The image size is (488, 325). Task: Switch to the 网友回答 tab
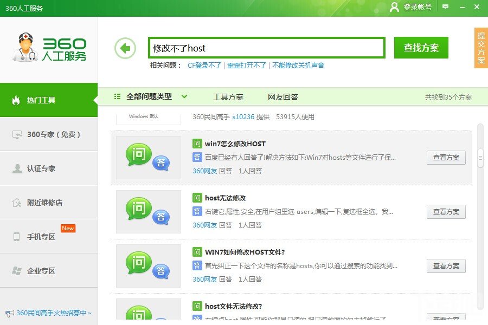[280, 96]
